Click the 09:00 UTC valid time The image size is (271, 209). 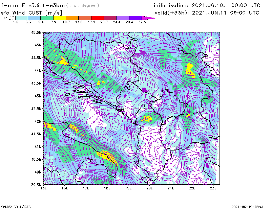[245, 13]
